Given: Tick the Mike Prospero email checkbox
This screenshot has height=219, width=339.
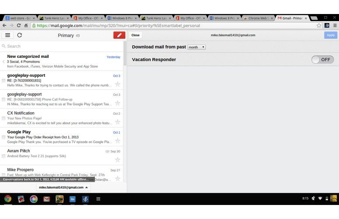Looking at the screenshot, I should [3, 175].
